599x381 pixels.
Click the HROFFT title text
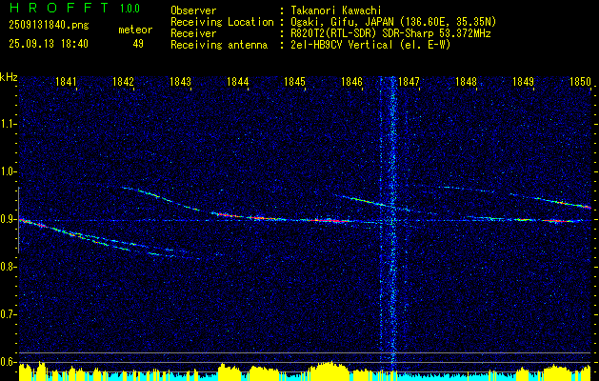58,8
